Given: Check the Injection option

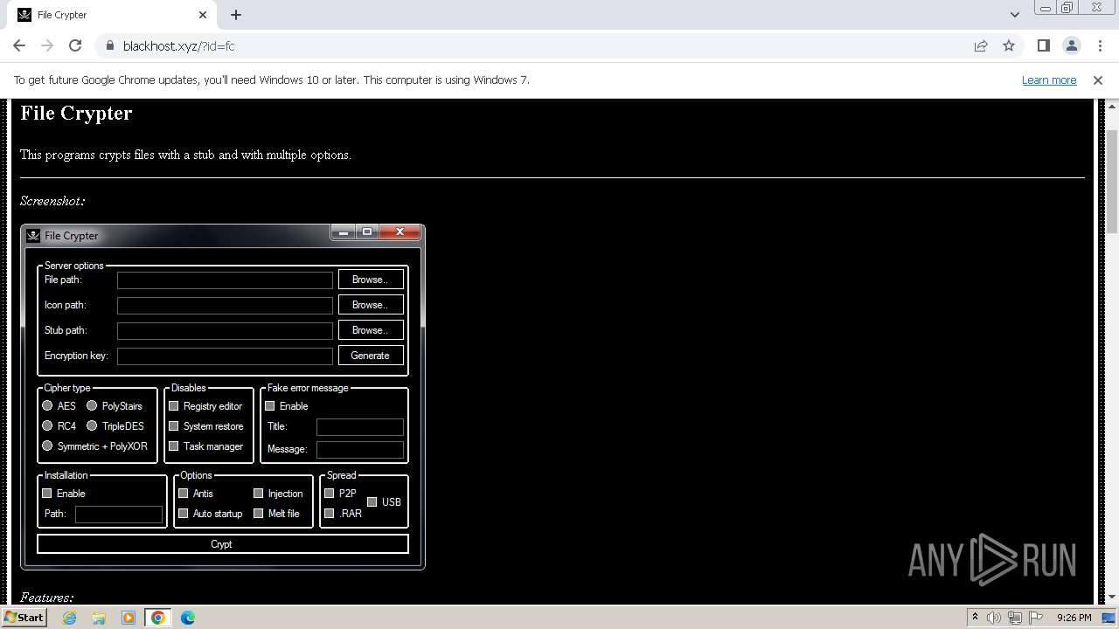Looking at the screenshot, I should [258, 493].
